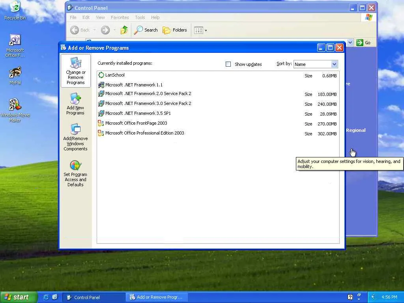Viewport: 404px width, 303px height.
Task: Open the Help menu in Control Panel
Action: click(x=155, y=17)
